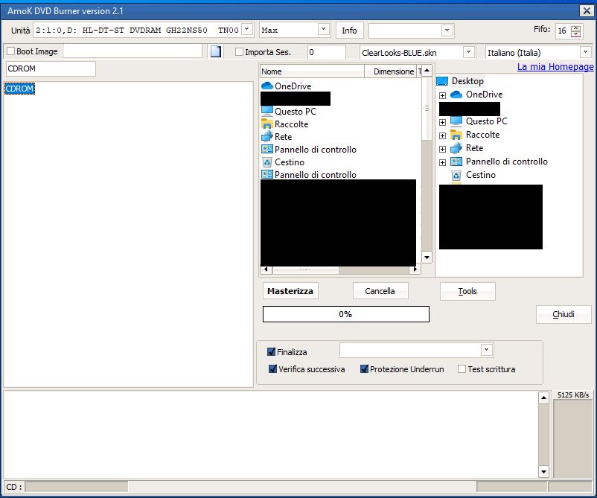Select Questo PC monitor icon in file list
Viewport: 597px width, 498px height.
pos(267,111)
